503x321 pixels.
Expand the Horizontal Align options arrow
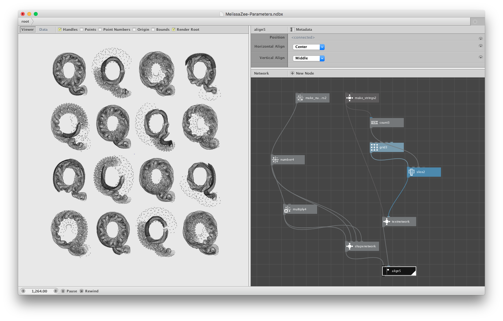481,46
